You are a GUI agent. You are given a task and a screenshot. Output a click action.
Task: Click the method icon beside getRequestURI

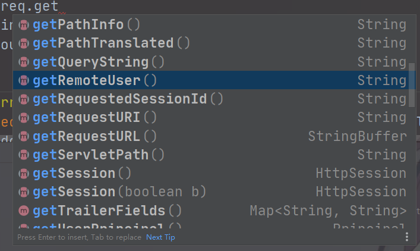[24, 118]
